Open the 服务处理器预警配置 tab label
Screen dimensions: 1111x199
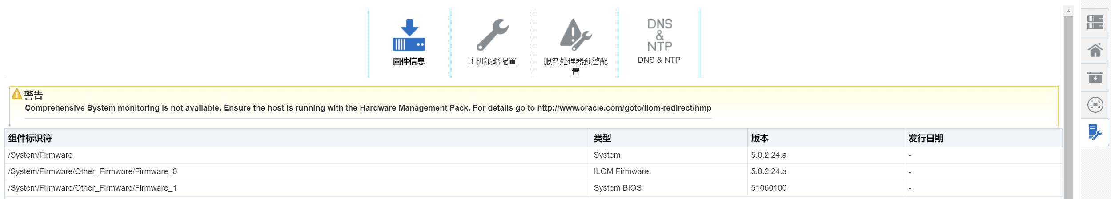(575, 66)
